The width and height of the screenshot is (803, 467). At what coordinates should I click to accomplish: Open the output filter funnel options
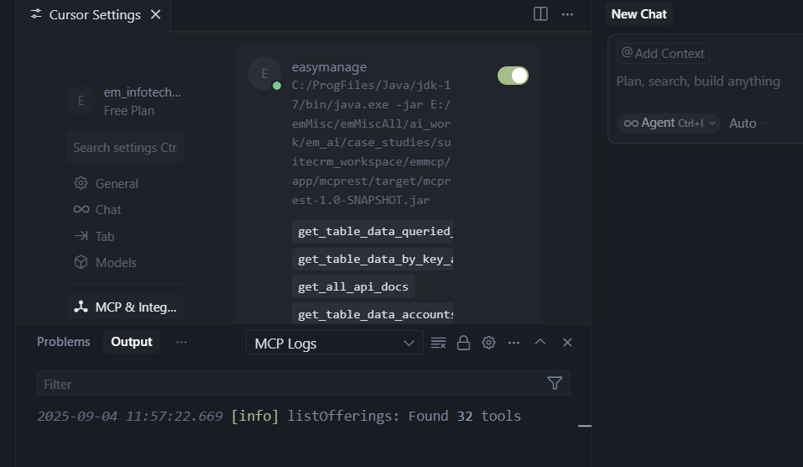click(555, 383)
